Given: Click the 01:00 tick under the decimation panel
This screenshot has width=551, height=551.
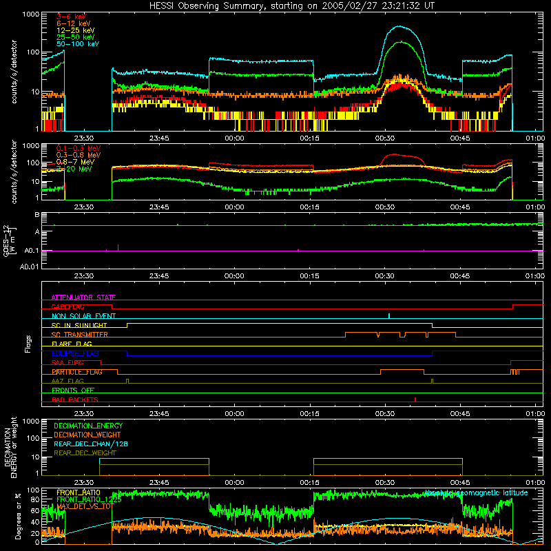Looking at the screenshot, I should [535, 483].
